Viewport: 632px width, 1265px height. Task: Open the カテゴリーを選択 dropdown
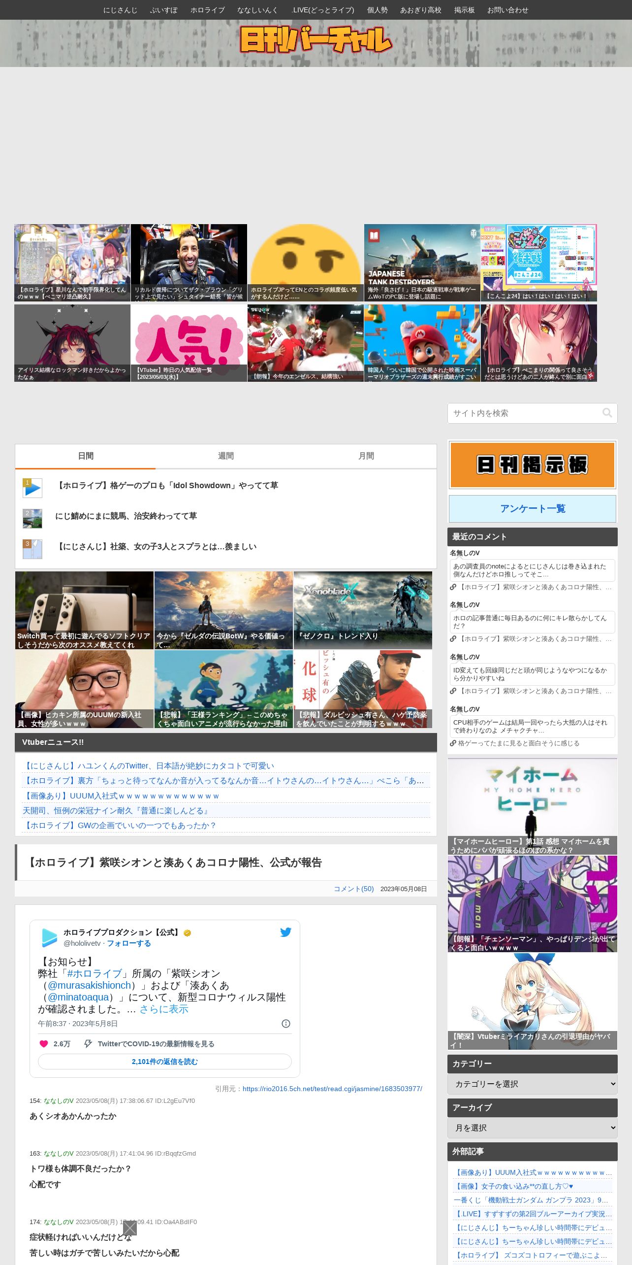point(533,1084)
